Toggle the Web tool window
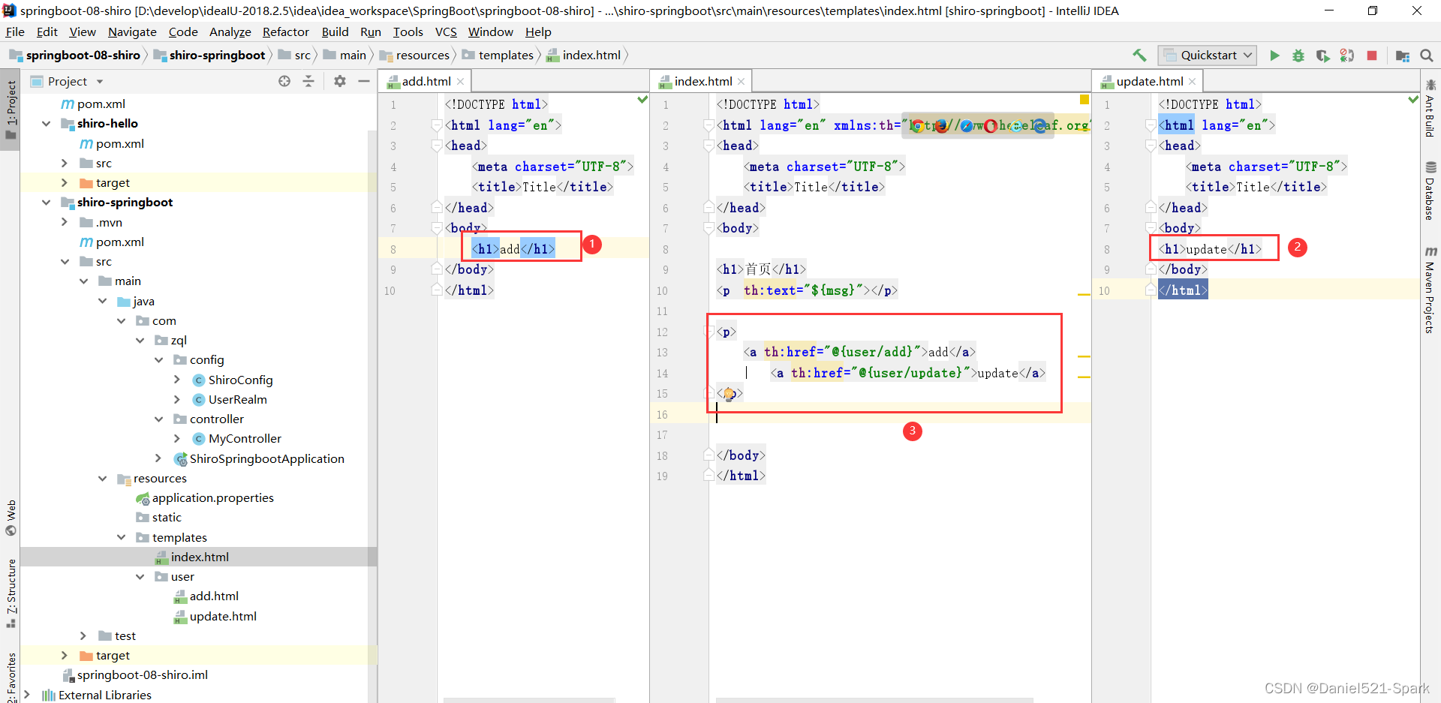 tap(11, 518)
